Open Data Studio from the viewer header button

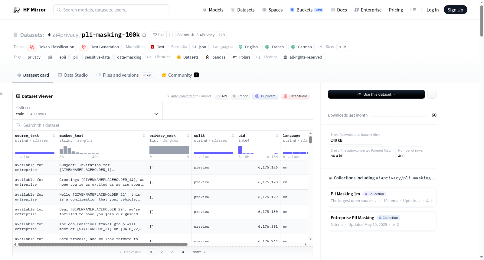pos(295,96)
